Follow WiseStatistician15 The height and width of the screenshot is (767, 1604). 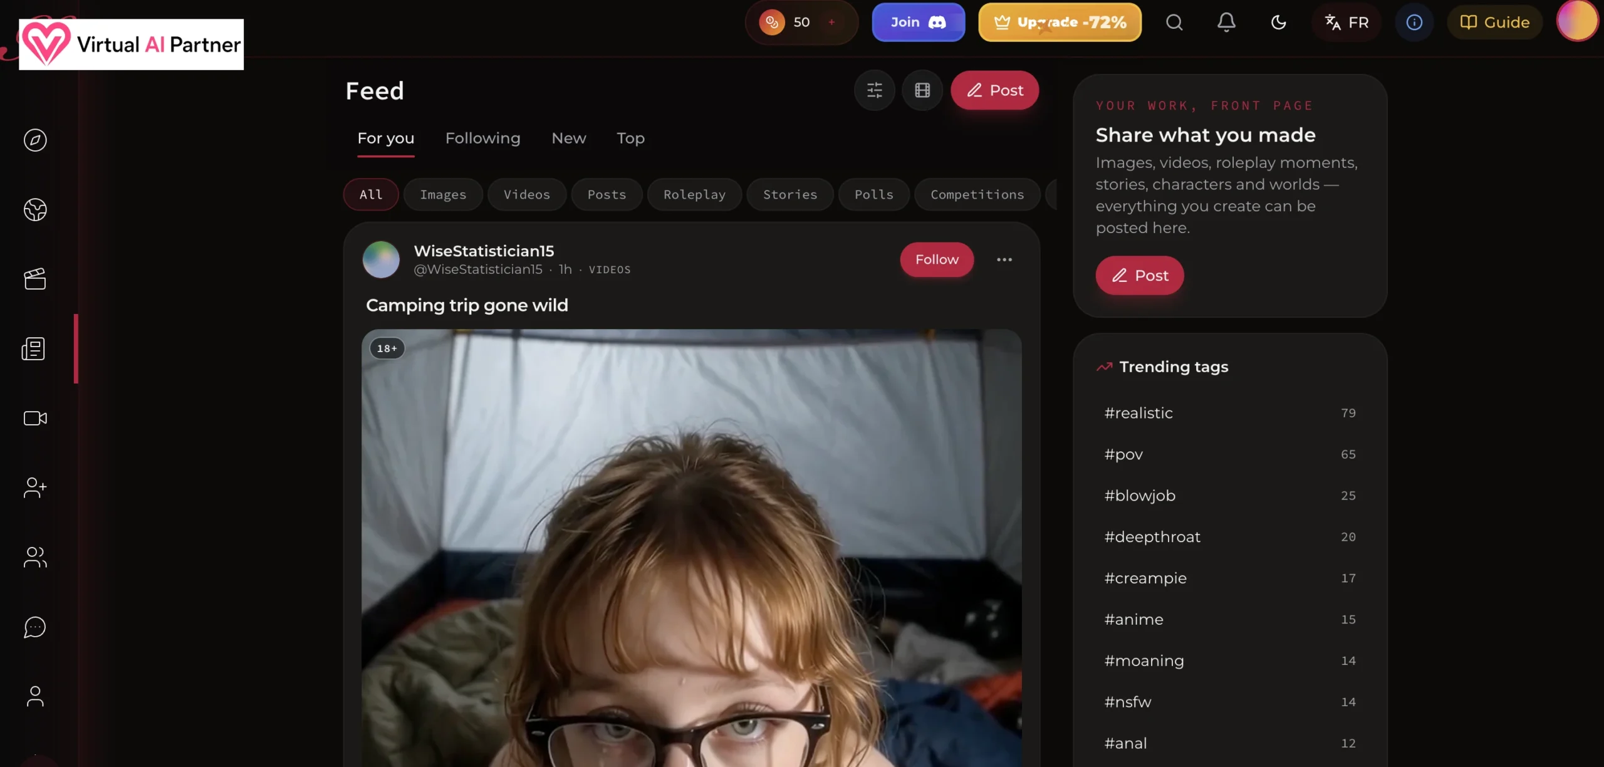tap(937, 259)
